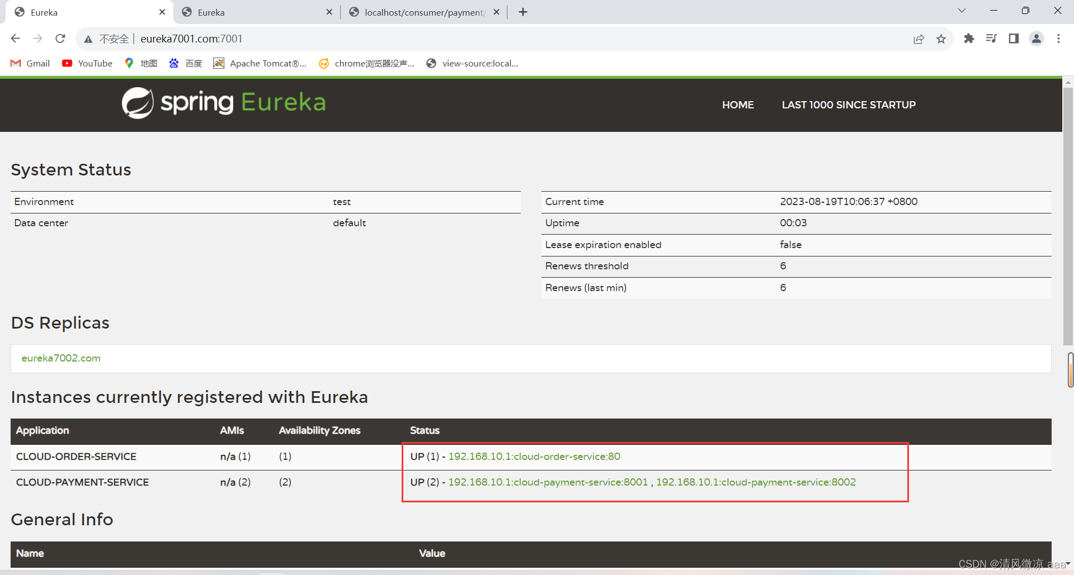Screen dimensions: 1074x575
Task: Select CLOUD-PAYMENT-SERVICE application cell
Action: pos(82,482)
